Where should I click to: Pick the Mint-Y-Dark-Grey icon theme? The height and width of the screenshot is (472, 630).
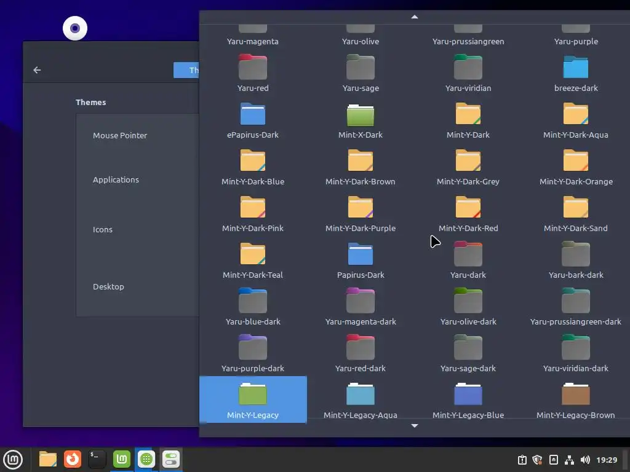pyautogui.click(x=468, y=166)
